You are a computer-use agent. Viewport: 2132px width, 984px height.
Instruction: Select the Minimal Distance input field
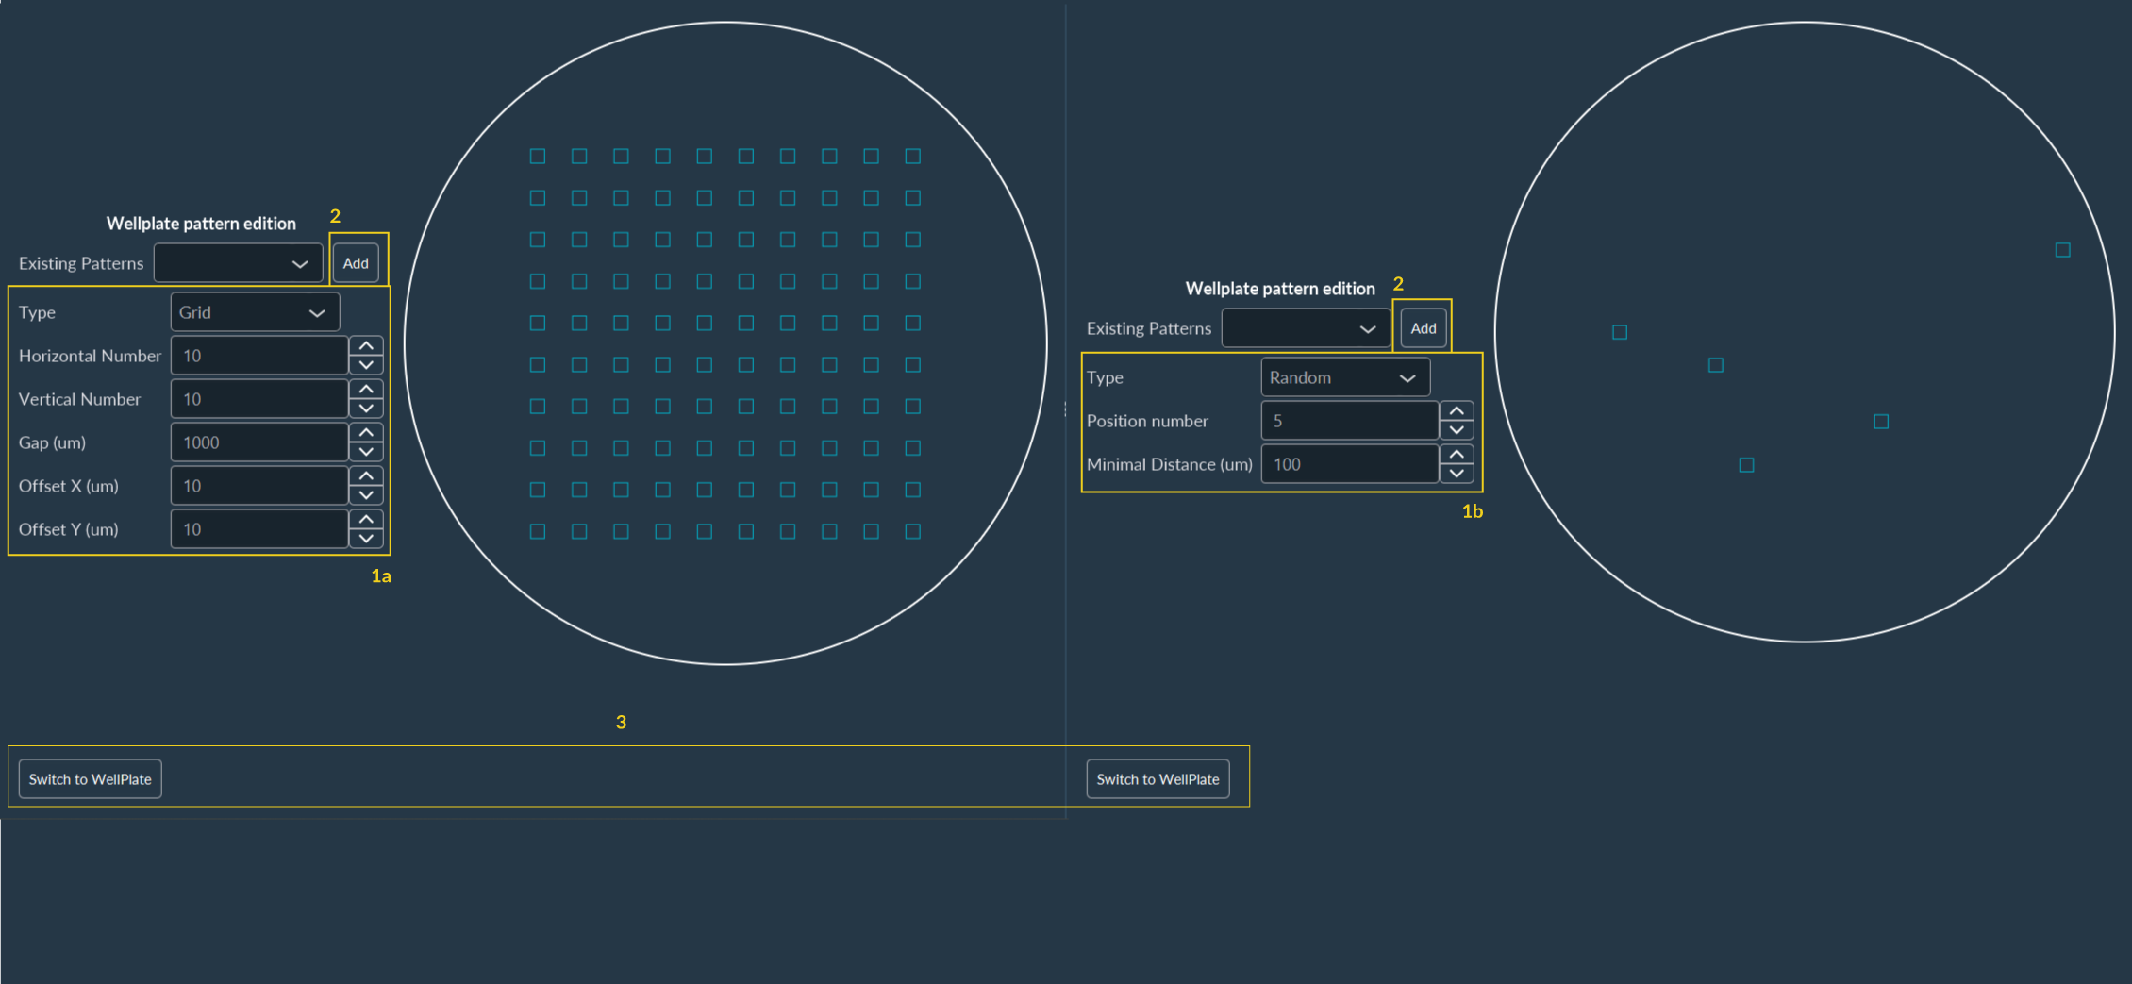coord(1348,463)
